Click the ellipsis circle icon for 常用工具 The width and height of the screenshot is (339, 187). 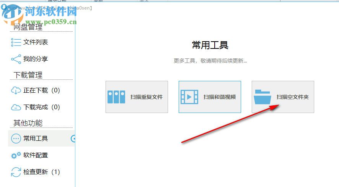(16, 139)
